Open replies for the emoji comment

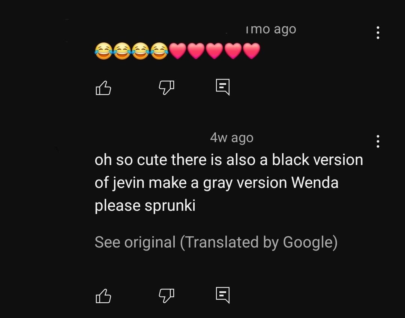223,87
